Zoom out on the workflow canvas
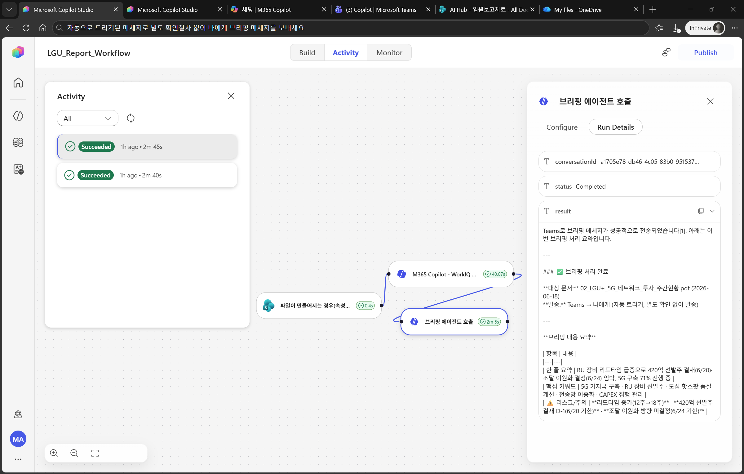 pyautogui.click(x=74, y=453)
